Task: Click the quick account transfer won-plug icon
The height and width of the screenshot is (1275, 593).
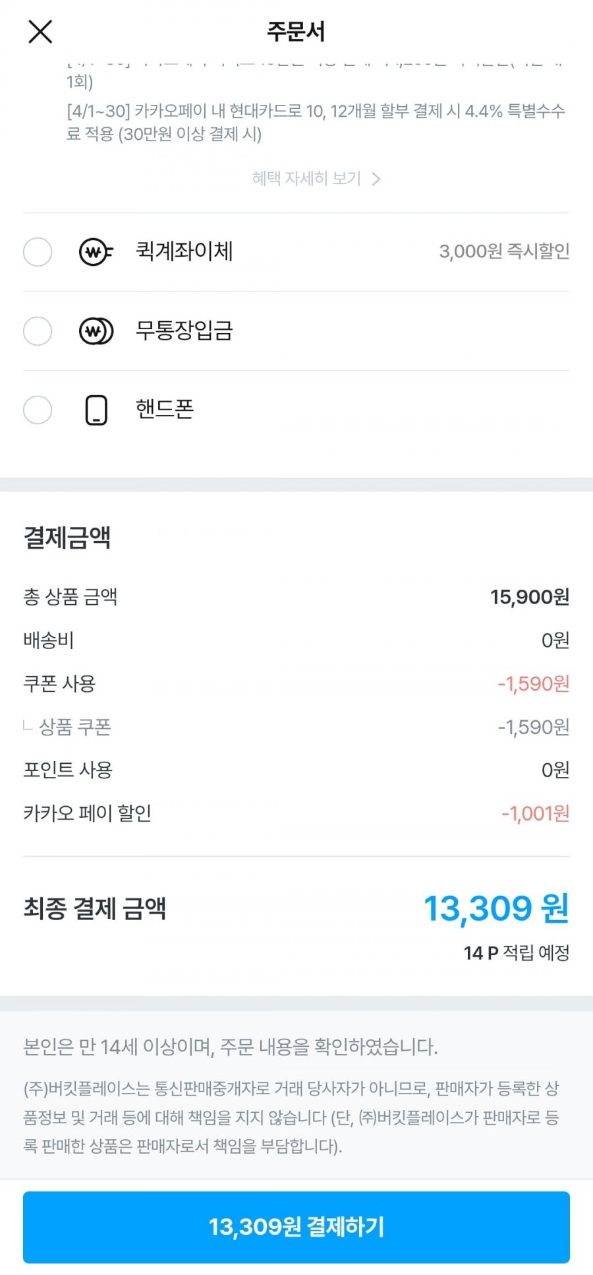Action: [96, 252]
